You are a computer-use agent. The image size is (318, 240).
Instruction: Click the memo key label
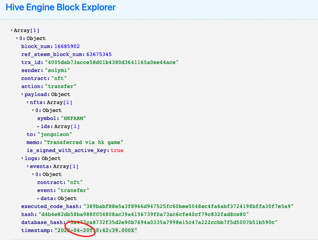(x=34, y=142)
